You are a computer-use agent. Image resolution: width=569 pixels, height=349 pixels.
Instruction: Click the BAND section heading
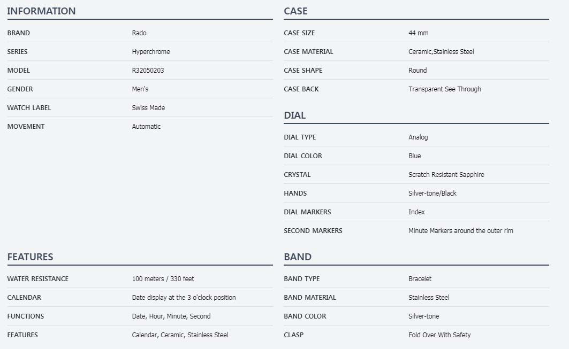click(298, 257)
